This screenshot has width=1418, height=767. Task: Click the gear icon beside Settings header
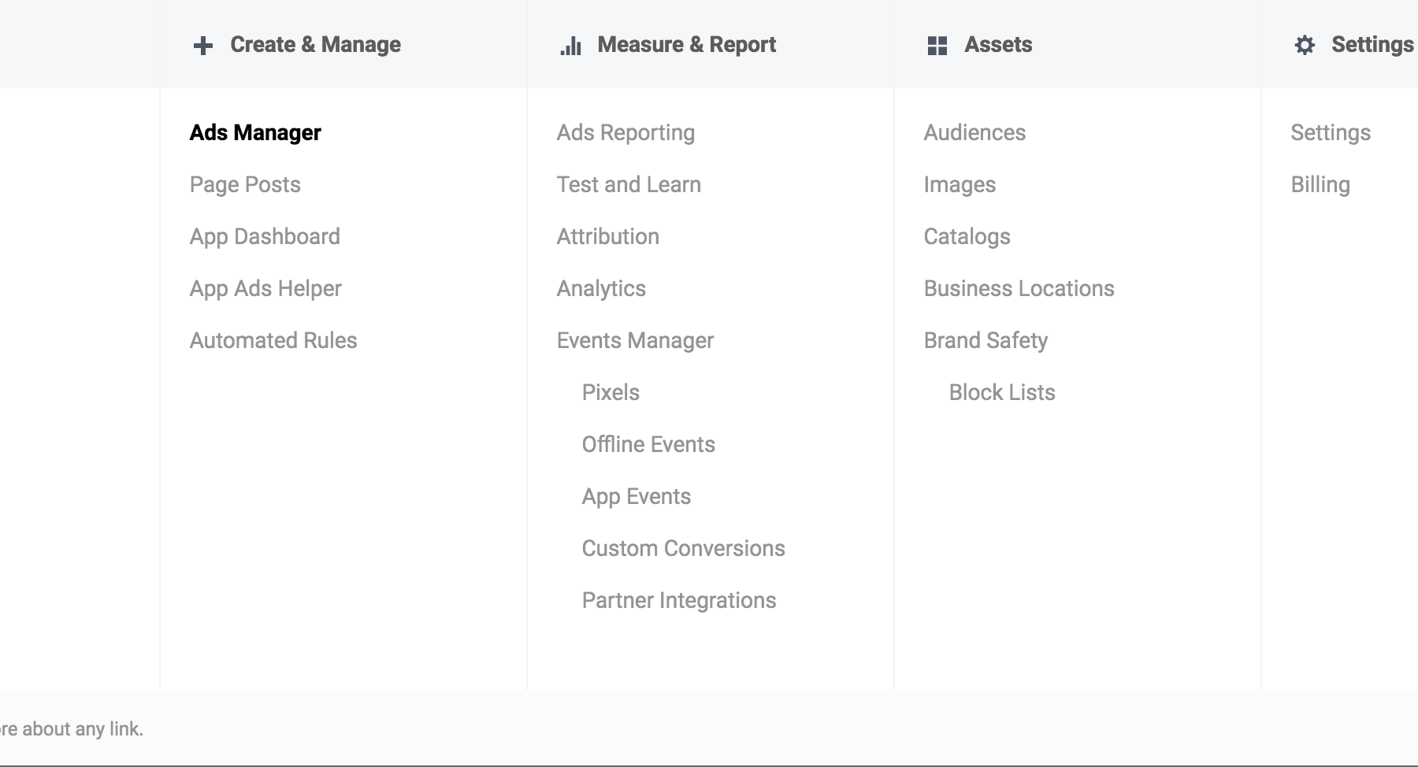click(x=1305, y=45)
